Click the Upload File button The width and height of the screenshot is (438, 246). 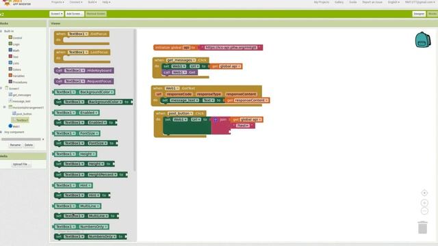21,164
